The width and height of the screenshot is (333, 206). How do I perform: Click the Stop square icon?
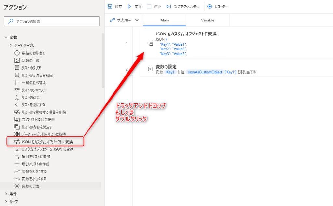(x=149, y=7)
